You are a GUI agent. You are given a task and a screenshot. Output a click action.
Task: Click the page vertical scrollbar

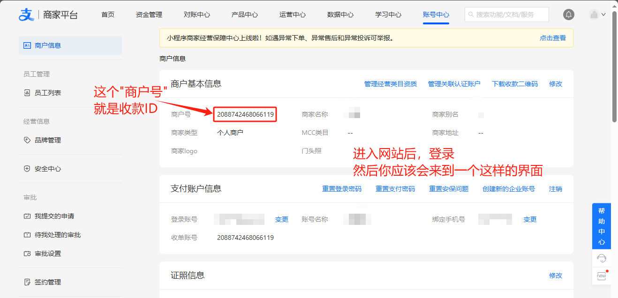(x=614, y=66)
